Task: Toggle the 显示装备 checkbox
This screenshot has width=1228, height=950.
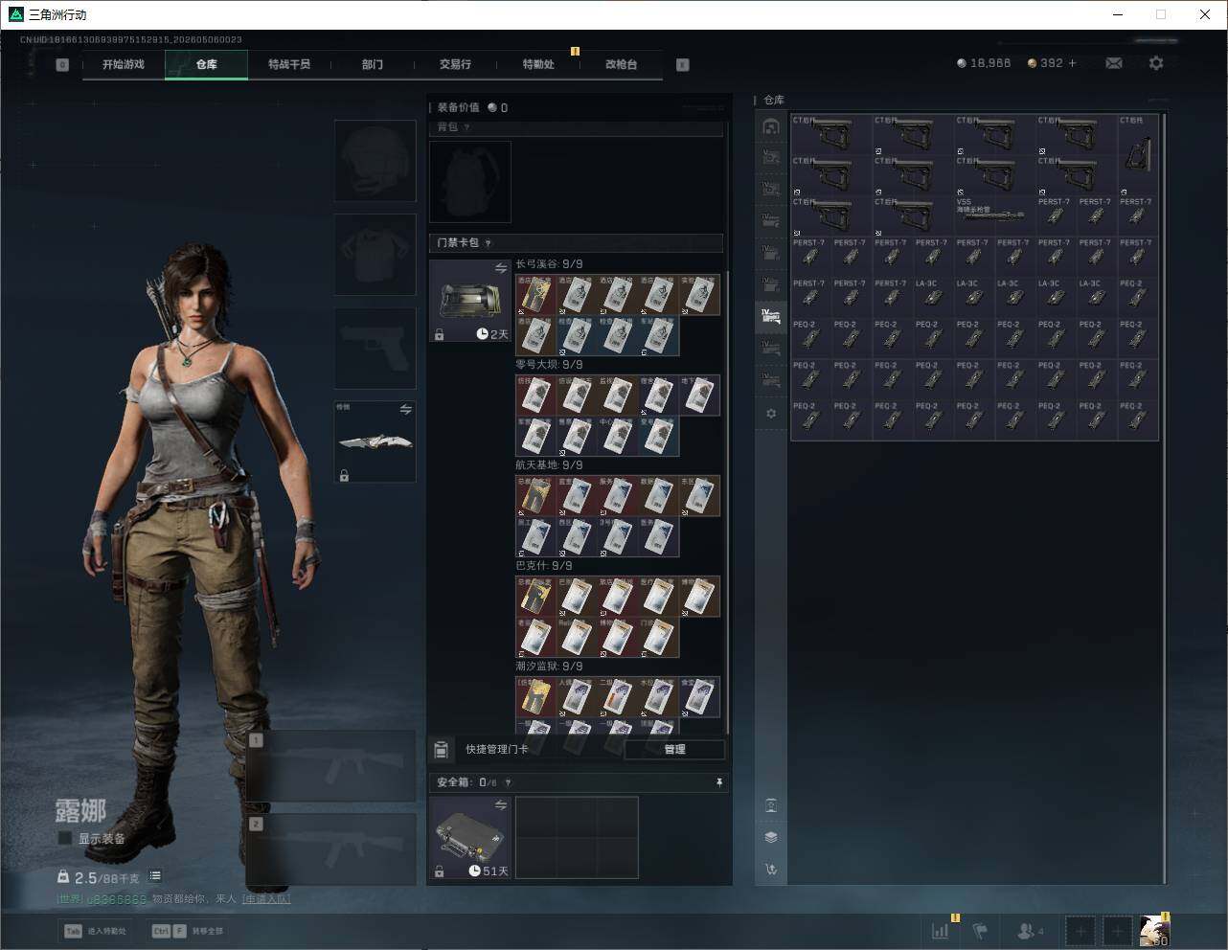Action: tap(64, 838)
